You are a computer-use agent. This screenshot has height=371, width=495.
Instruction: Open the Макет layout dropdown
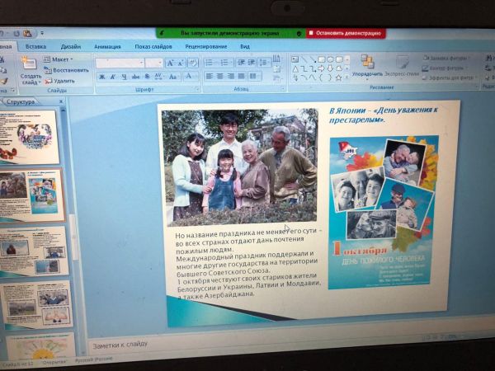(x=60, y=59)
